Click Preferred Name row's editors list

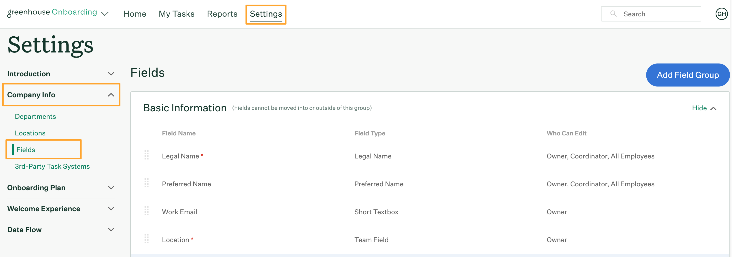click(601, 184)
